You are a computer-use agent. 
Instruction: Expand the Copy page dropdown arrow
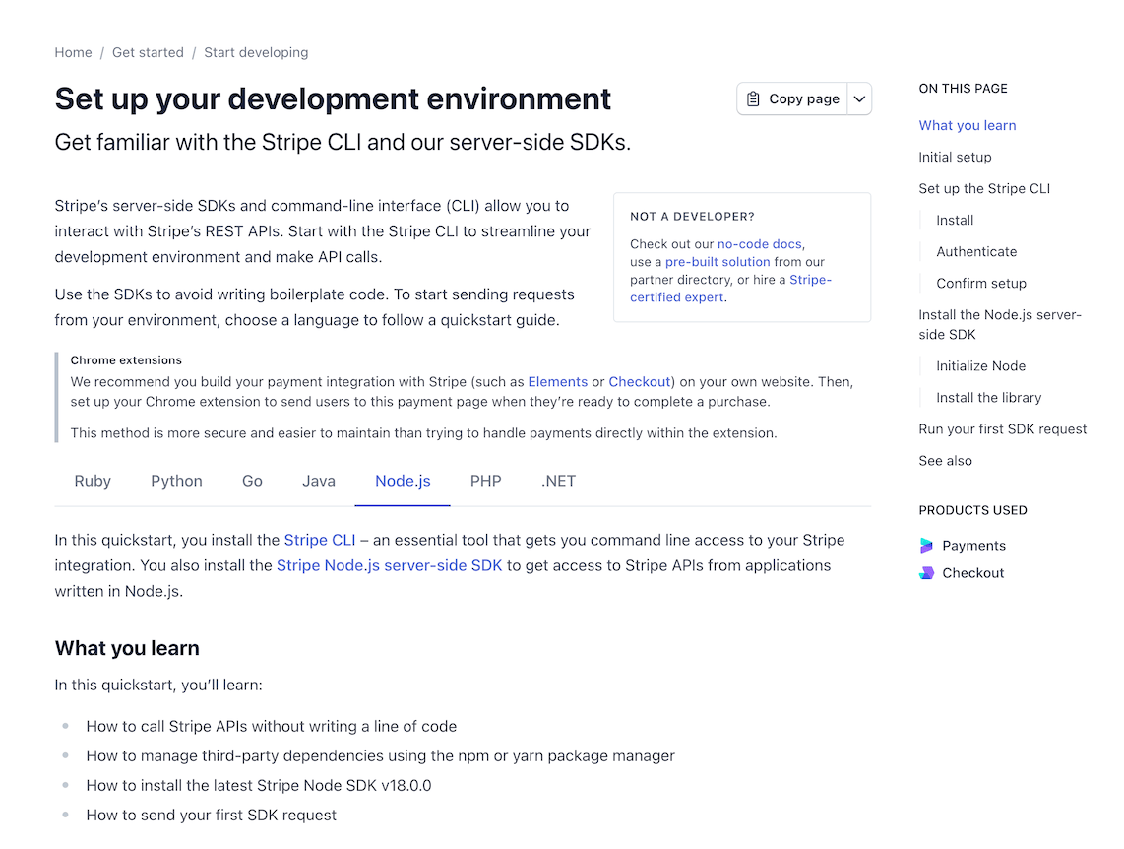[x=859, y=98]
